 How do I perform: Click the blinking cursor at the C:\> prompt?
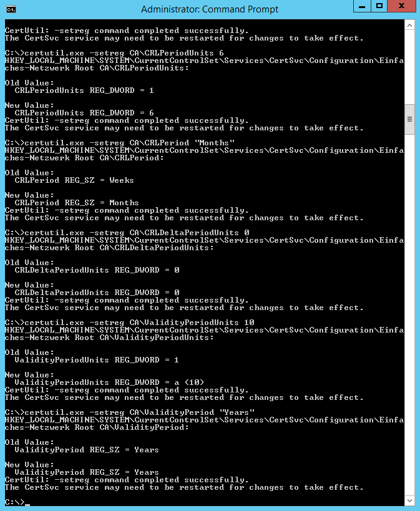(x=27, y=505)
